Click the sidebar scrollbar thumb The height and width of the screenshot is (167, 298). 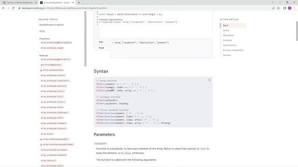tap(85, 39)
